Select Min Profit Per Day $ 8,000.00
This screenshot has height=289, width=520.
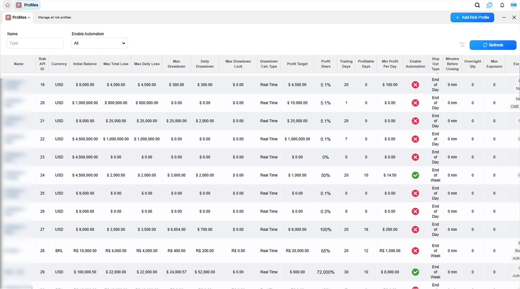390,272
